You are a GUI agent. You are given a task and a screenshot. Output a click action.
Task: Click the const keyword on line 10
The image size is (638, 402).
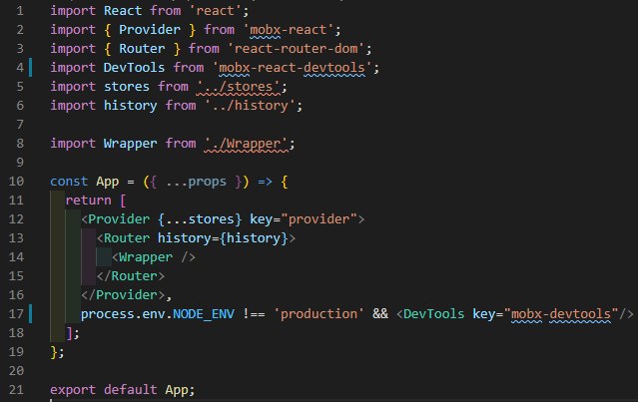(x=69, y=182)
